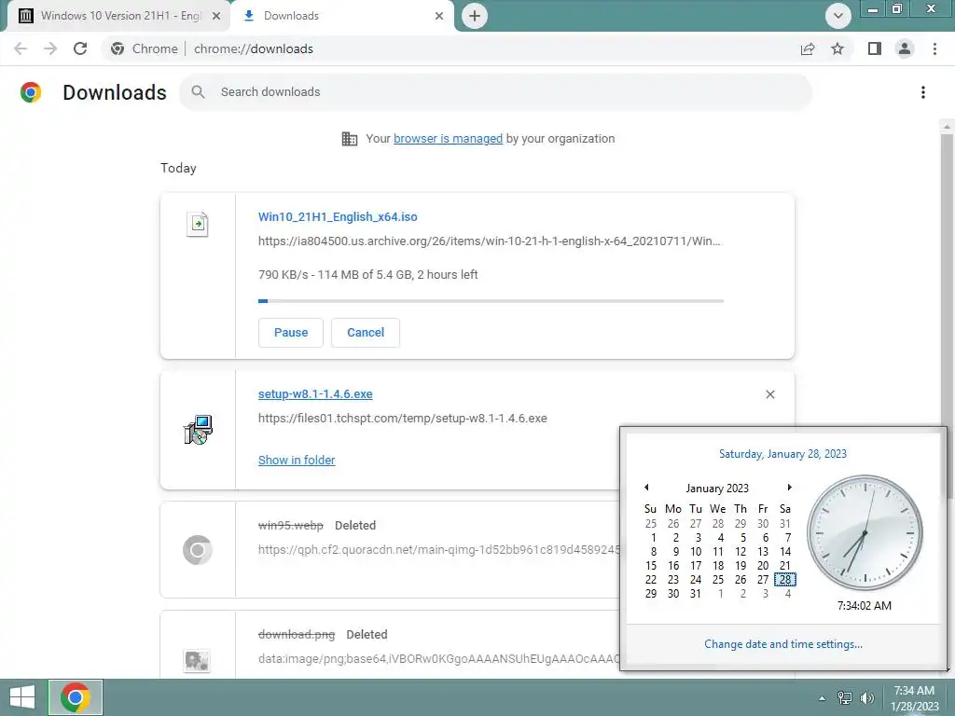Screen dimensions: 955x716
Task: Open the setup-w8.1-1.4.6.exe file link
Action: point(315,394)
